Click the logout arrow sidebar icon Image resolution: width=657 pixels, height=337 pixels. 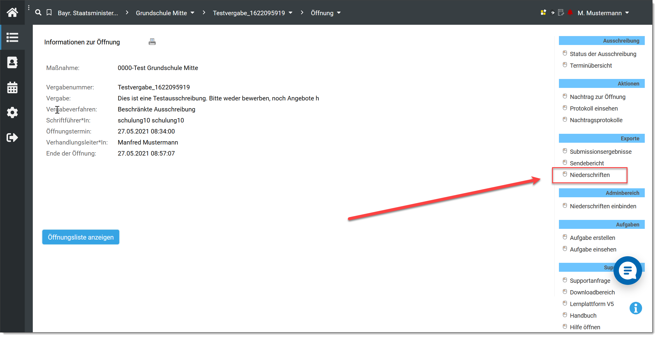pyautogui.click(x=12, y=138)
